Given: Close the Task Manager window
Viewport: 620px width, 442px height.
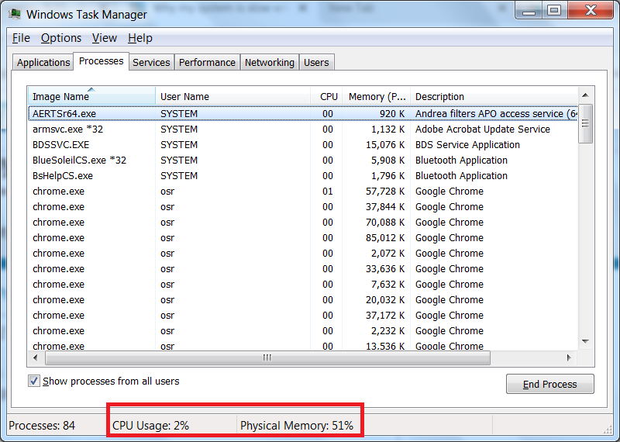Looking at the screenshot, I should click(591, 10).
